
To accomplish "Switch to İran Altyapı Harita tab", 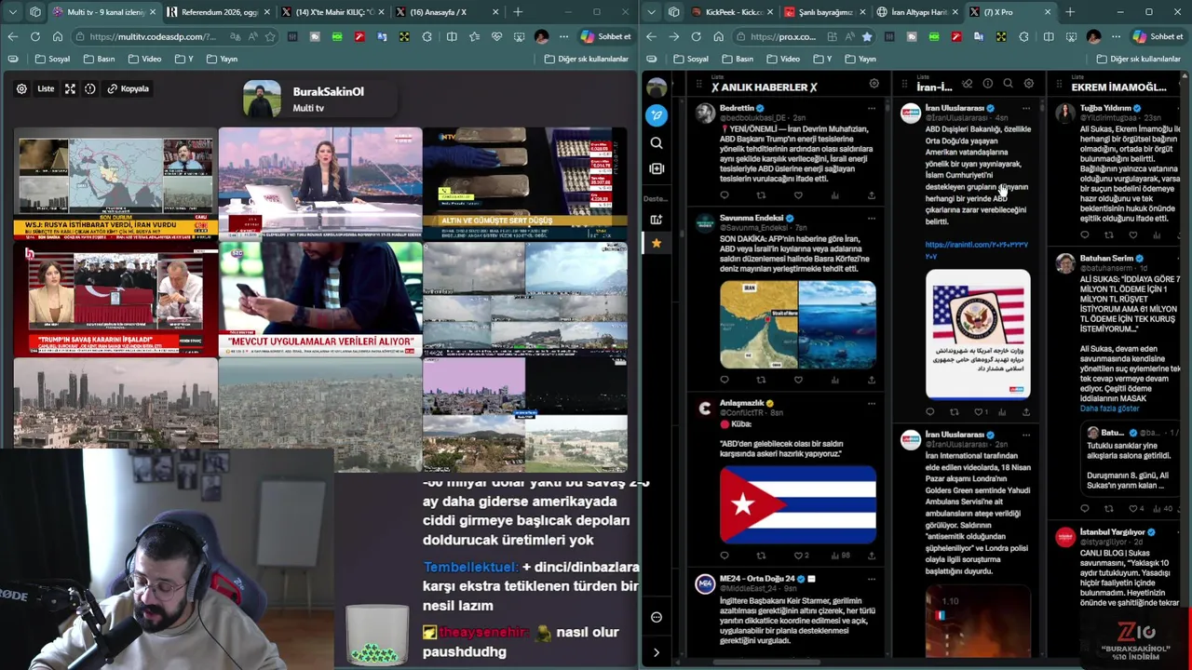I will click(x=916, y=12).
